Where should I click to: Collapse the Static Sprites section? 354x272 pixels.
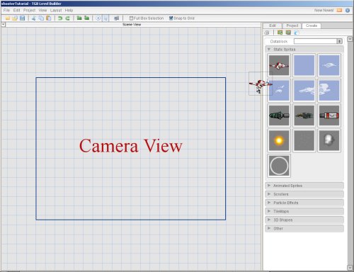coord(304,50)
